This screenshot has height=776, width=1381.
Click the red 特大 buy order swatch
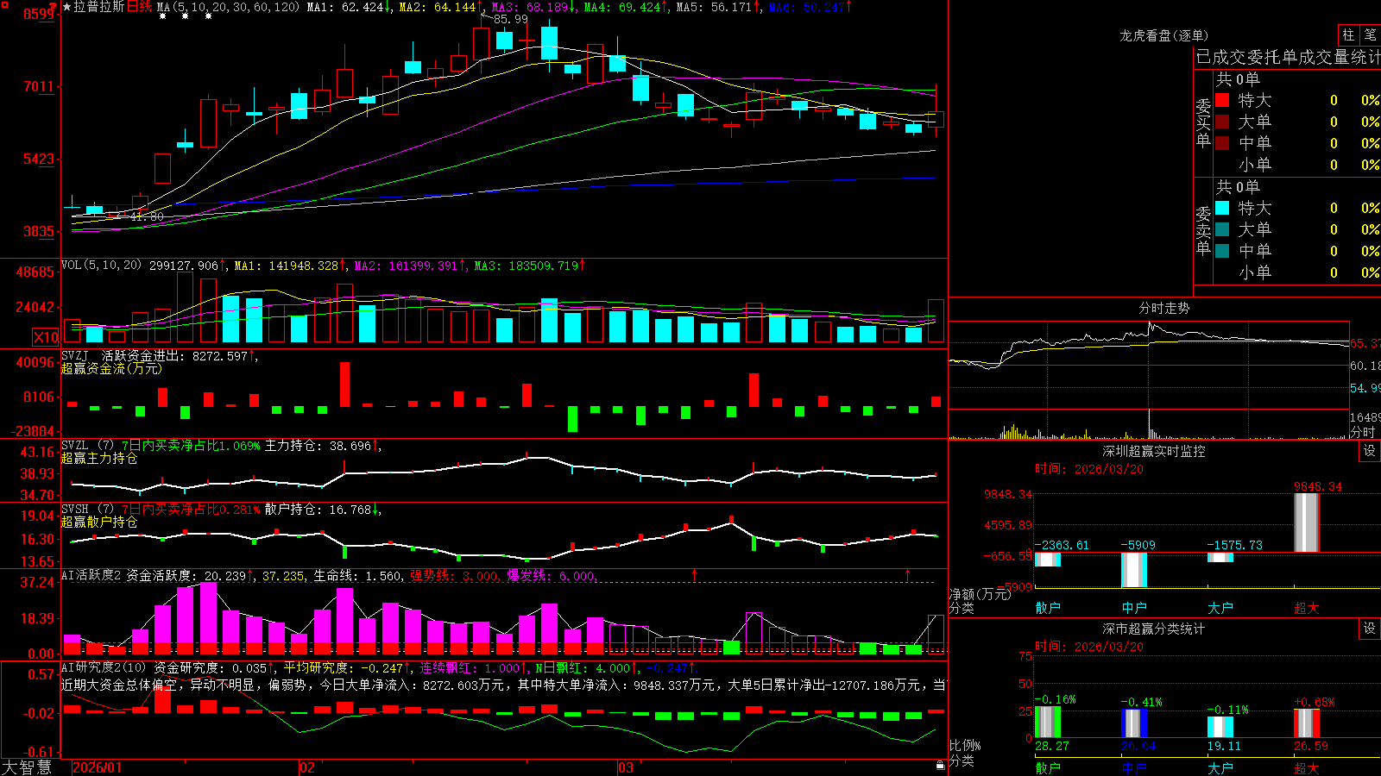click(1222, 100)
